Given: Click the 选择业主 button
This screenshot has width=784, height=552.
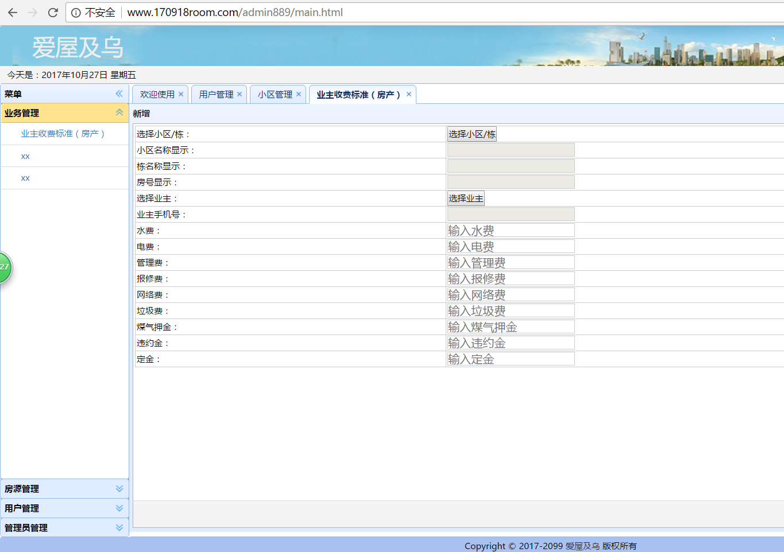Looking at the screenshot, I should pyautogui.click(x=466, y=199).
